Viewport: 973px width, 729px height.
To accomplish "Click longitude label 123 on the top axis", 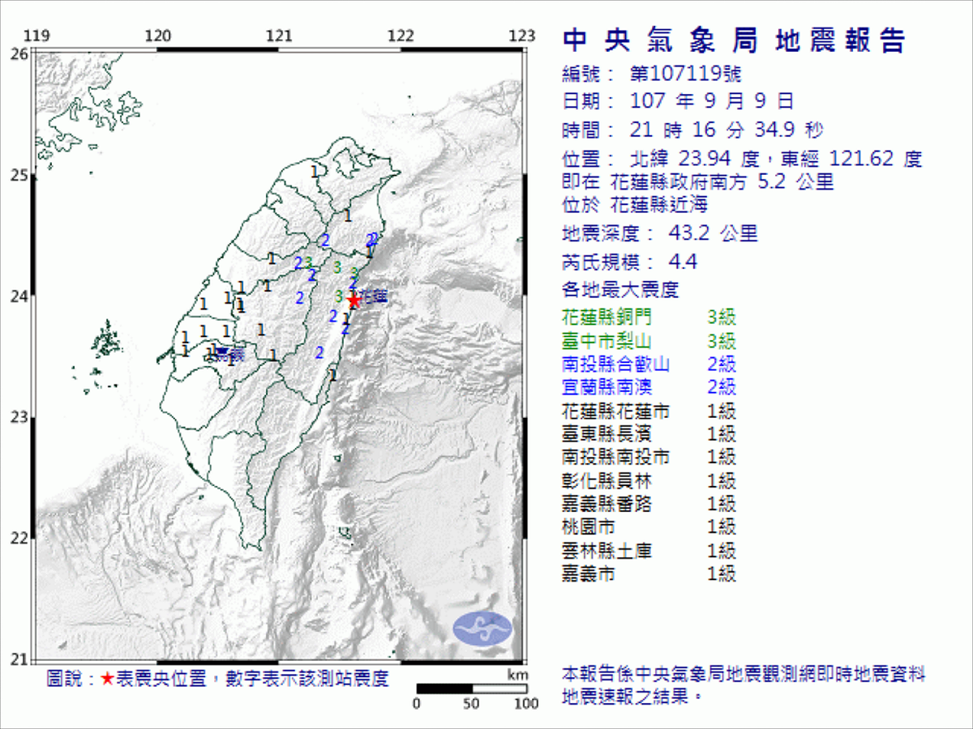I will click(x=523, y=36).
